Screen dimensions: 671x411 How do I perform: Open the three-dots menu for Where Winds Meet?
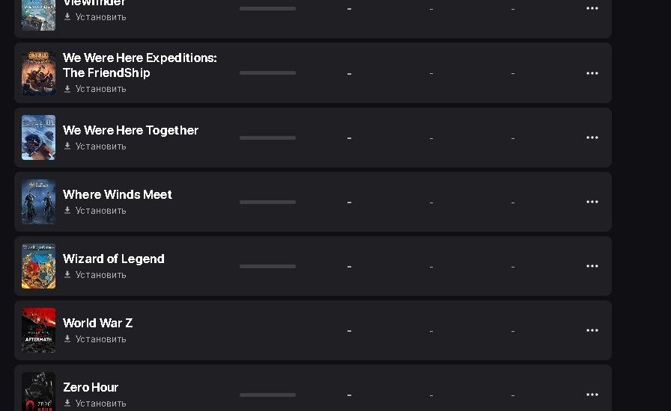click(592, 202)
